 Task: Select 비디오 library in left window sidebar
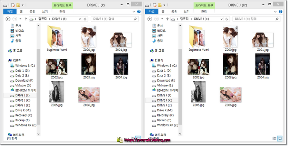17,31
